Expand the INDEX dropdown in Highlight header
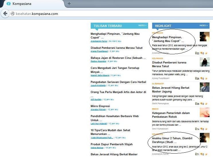 pyautogui.click(x=204, y=25)
